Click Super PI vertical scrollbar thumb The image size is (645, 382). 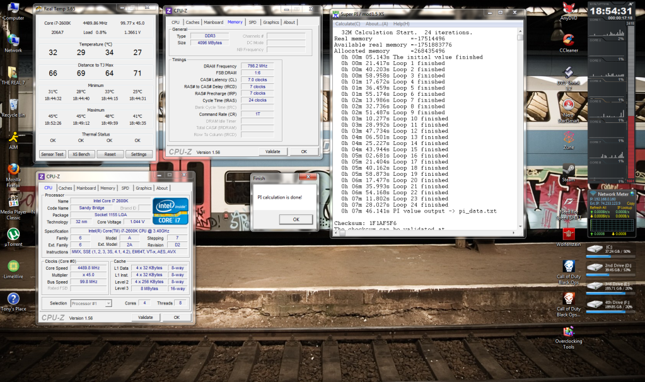pyautogui.click(x=520, y=38)
